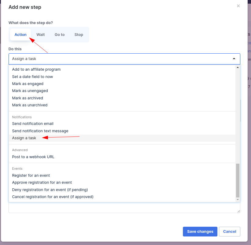This screenshot has width=251, height=245.
Task: Click the Cancel button
Action: pyautogui.click(x=230, y=231)
